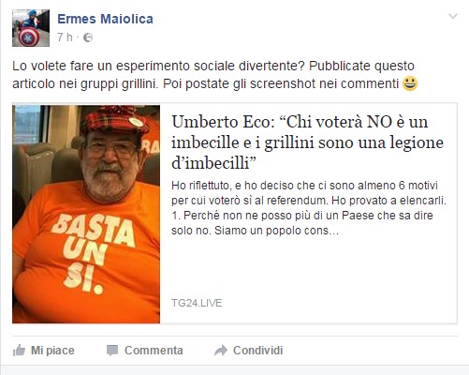Open the Umberto Eco article headline

(307, 142)
